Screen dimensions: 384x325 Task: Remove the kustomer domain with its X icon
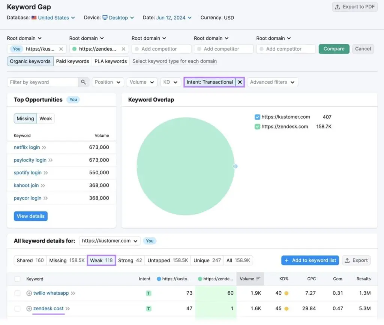61,49
